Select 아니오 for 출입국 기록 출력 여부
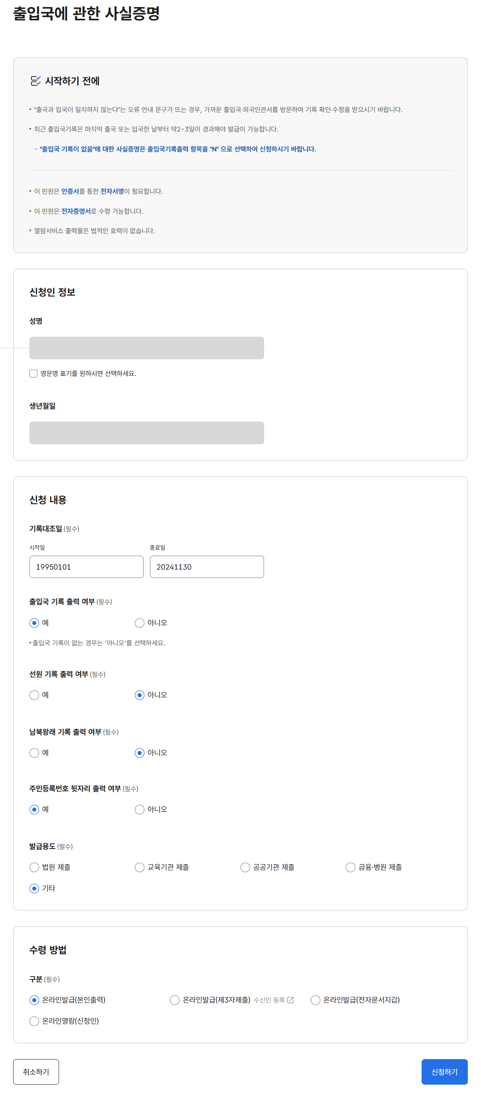The width and height of the screenshot is (481, 1097). [139, 623]
